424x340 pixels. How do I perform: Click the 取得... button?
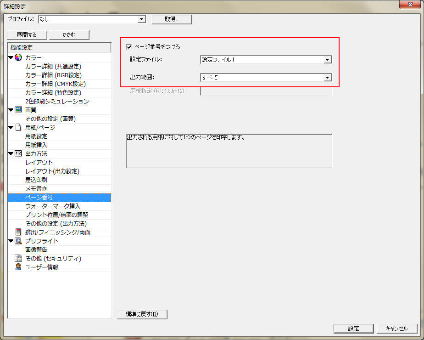click(171, 19)
